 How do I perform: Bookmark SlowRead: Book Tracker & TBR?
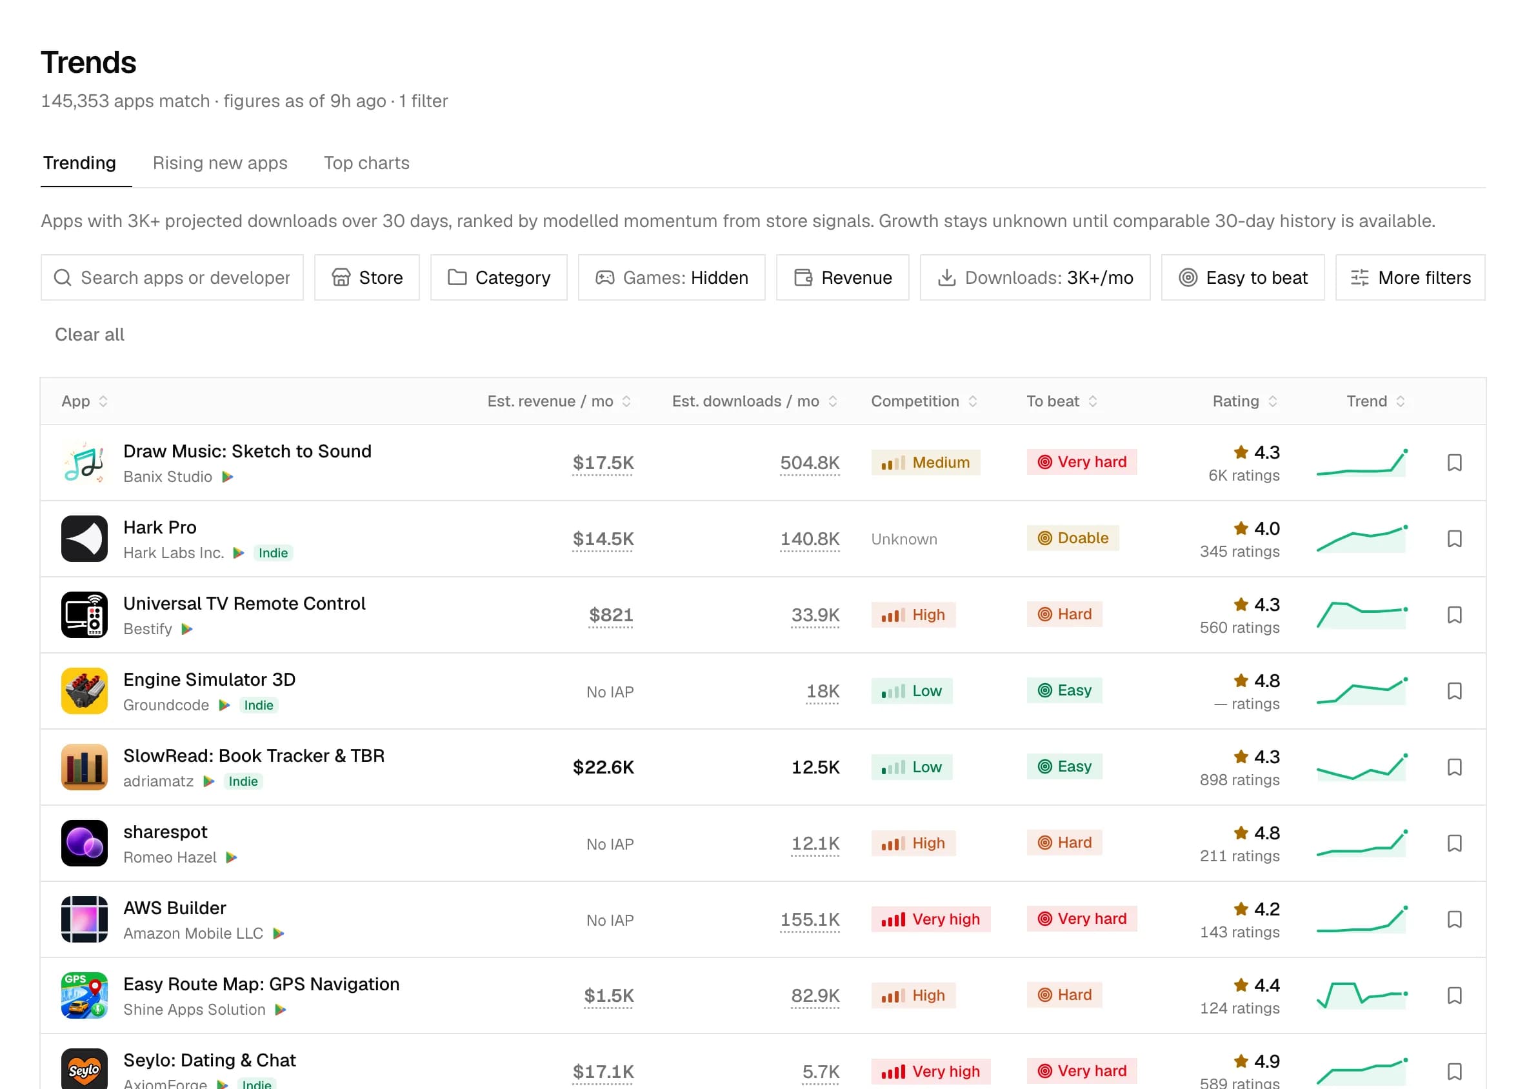1454,767
